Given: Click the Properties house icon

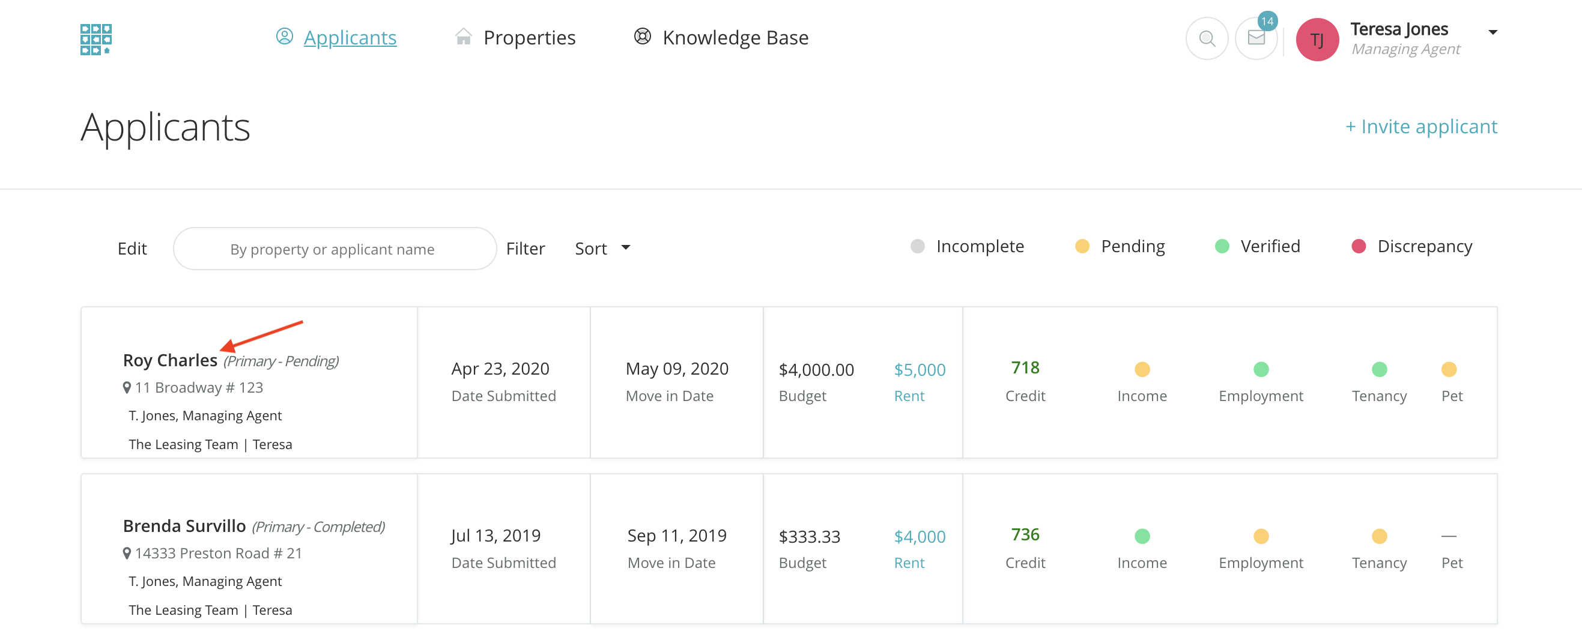Looking at the screenshot, I should click(x=463, y=37).
